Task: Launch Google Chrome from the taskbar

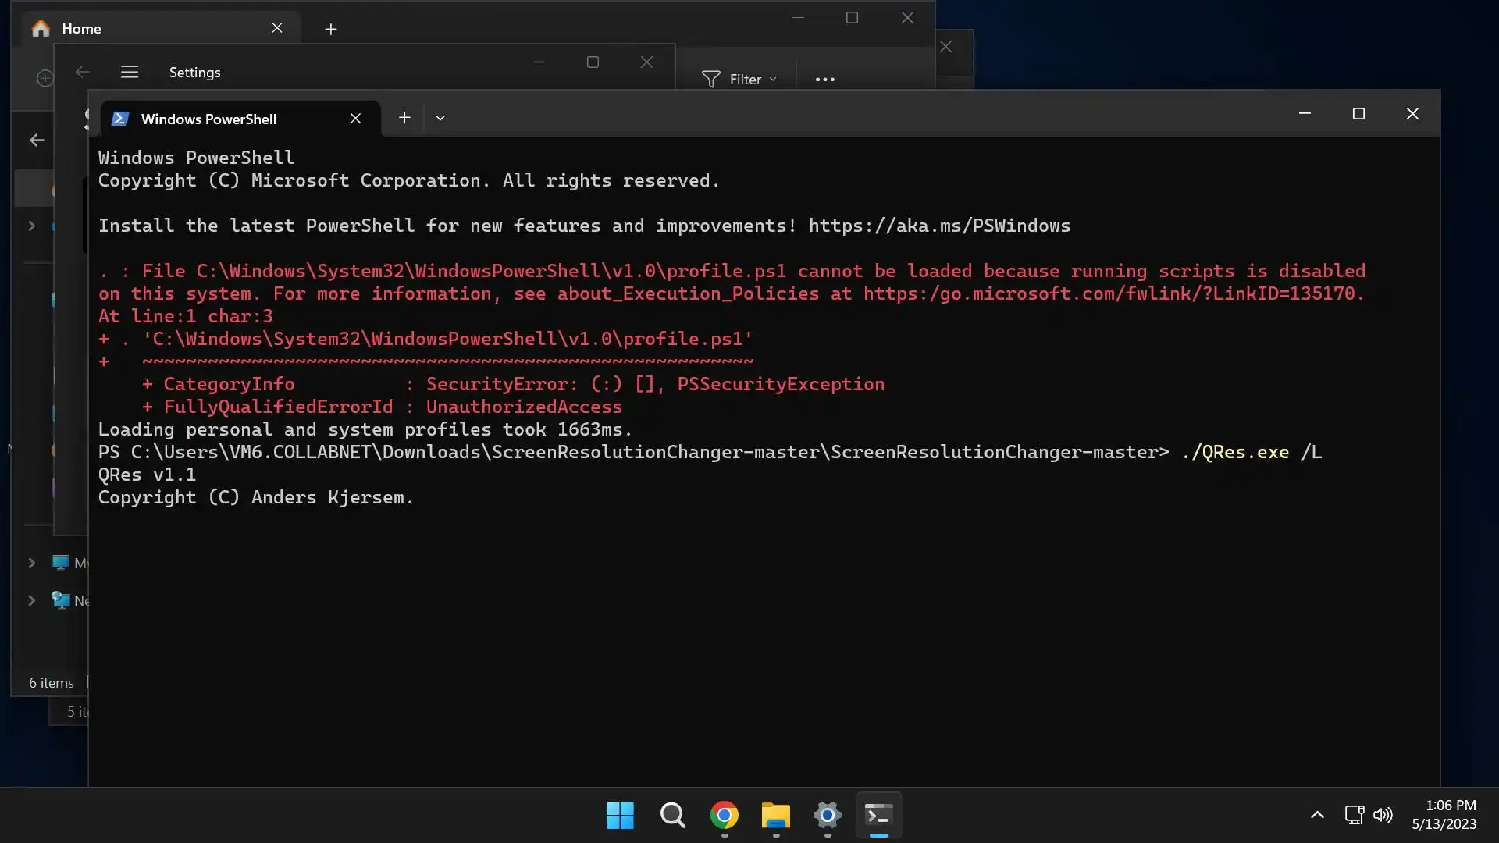Action: (724, 816)
